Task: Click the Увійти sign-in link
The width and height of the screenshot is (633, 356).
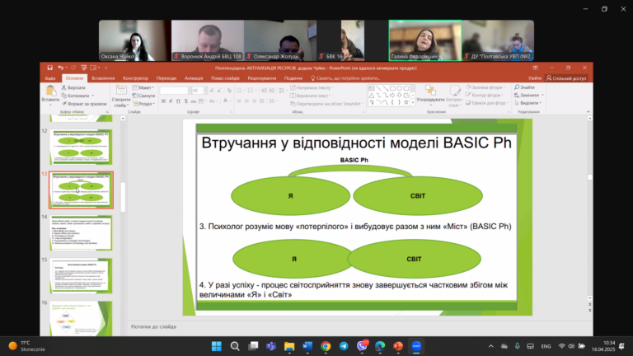Action: (534, 78)
